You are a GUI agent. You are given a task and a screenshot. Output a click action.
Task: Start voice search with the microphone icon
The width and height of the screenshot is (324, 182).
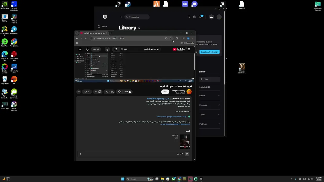click(x=107, y=49)
